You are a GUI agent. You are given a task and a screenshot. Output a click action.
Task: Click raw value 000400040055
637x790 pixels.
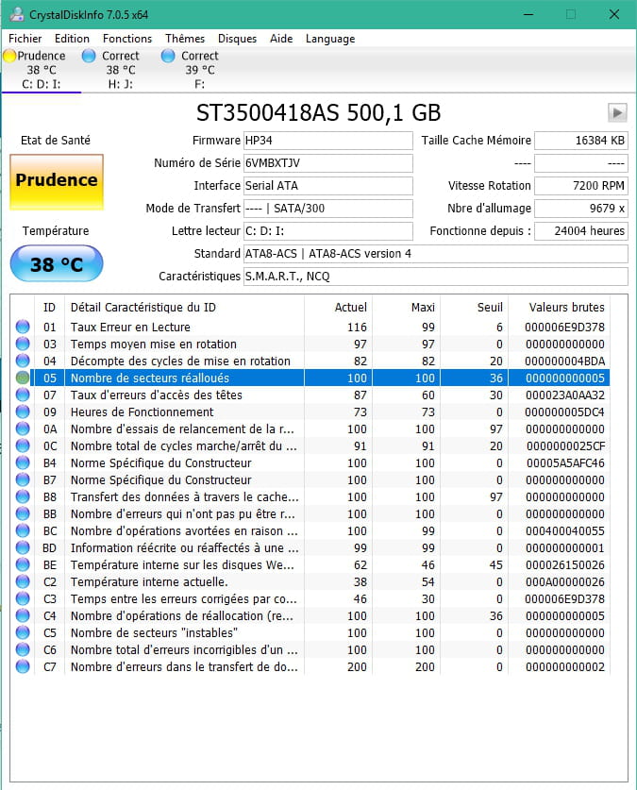pos(565,531)
